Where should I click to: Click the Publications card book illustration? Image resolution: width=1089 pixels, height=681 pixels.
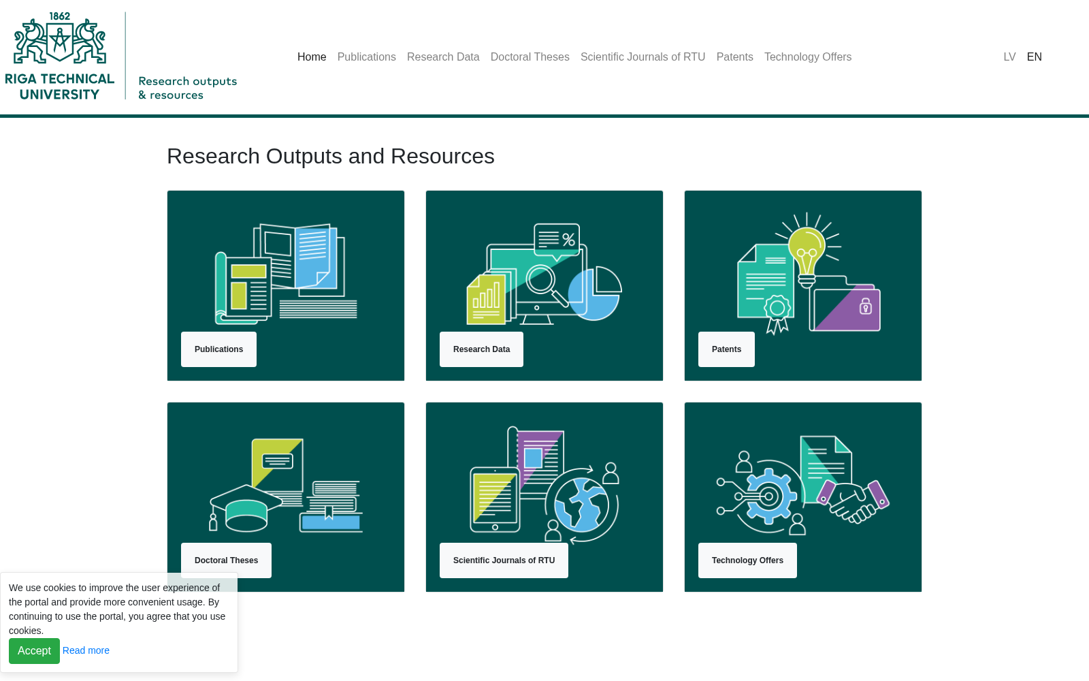(286, 274)
